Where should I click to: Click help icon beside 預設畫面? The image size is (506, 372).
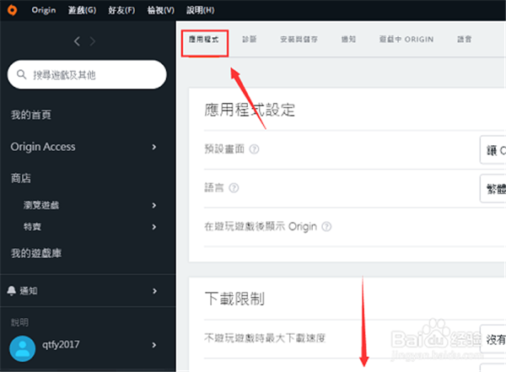254,150
